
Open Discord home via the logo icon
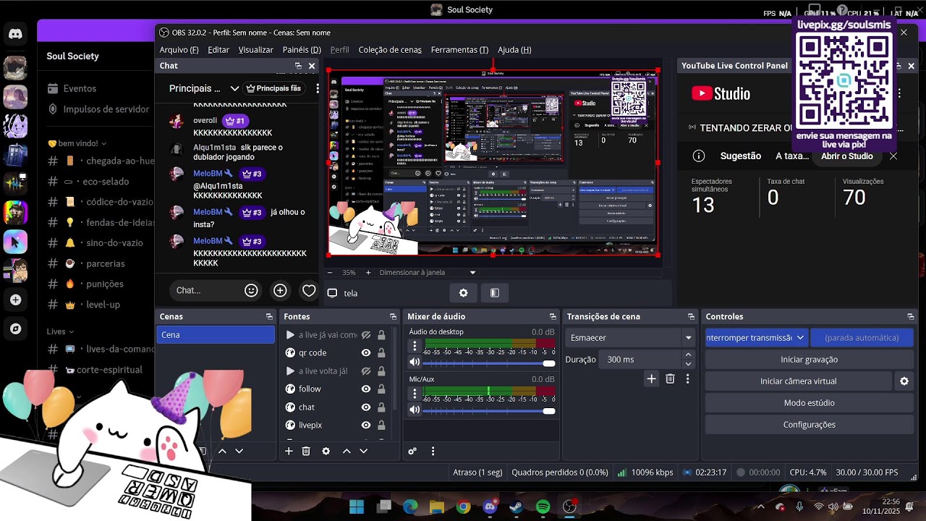(15, 34)
